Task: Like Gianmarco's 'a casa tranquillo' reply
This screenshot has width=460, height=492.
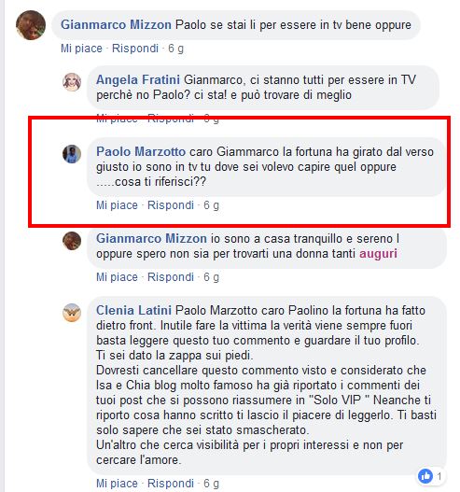Action: click(x=117, y=277)
